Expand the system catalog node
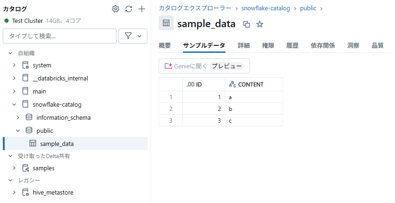This screenshot has width=395, height=203. click(14, 65)
